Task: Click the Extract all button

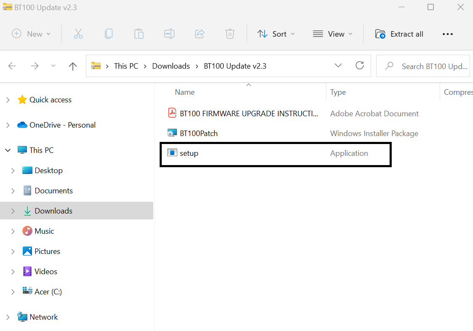Action: tap(399, 34)
